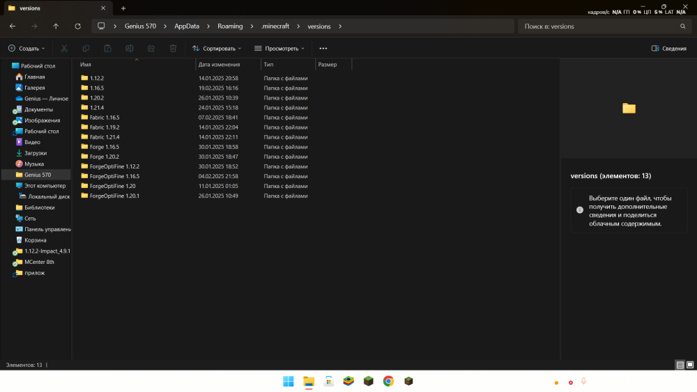This screenshot has height=392, width=697.
Task: Click AppData breadcrumb
Action: pos(187,26)
